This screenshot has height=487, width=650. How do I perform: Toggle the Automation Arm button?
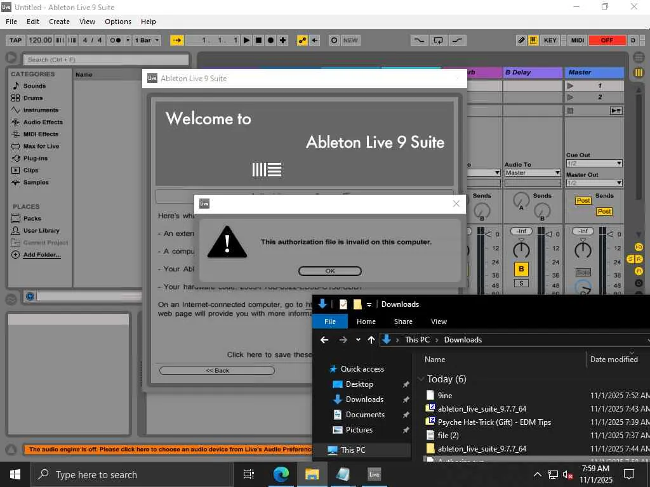[x=302, y=40]
